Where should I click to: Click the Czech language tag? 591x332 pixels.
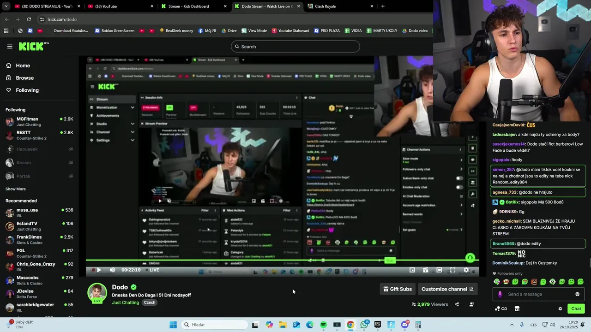coord(150,302)
